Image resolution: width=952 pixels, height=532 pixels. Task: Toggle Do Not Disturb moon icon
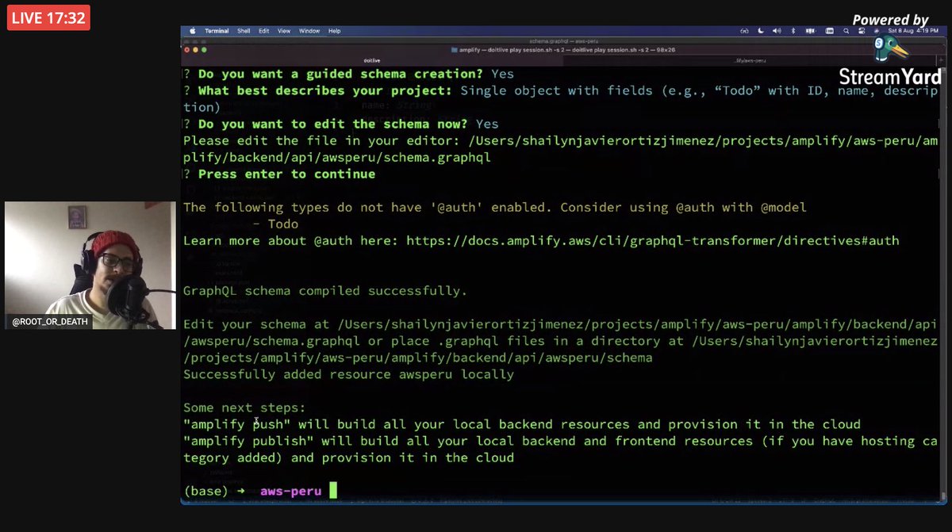point(761,31)
